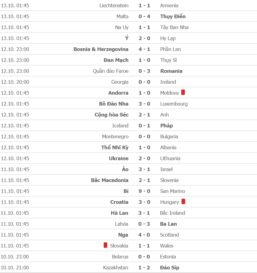Click the Cộng hòa Séc team name
Screen dimensions: 257x273
(x=112, y=115)
